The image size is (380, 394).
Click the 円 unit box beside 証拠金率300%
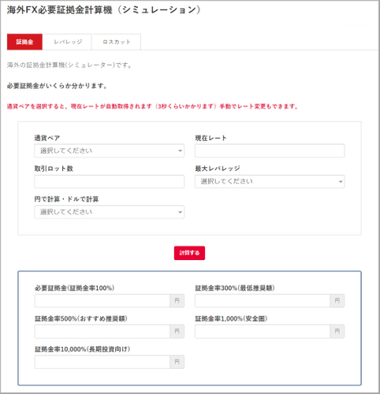tap(337, 301)
